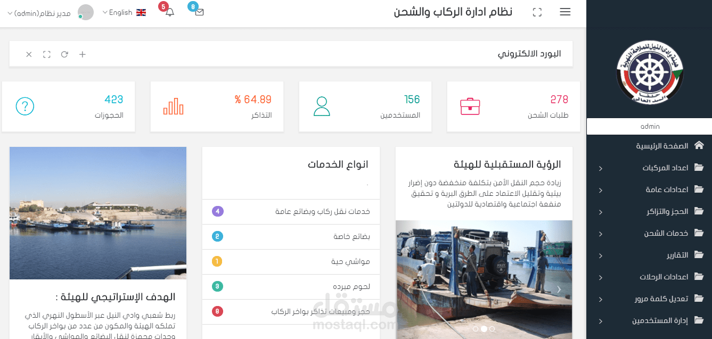
Task: Select the first carousel dot on the left
Action: (476, 329)
